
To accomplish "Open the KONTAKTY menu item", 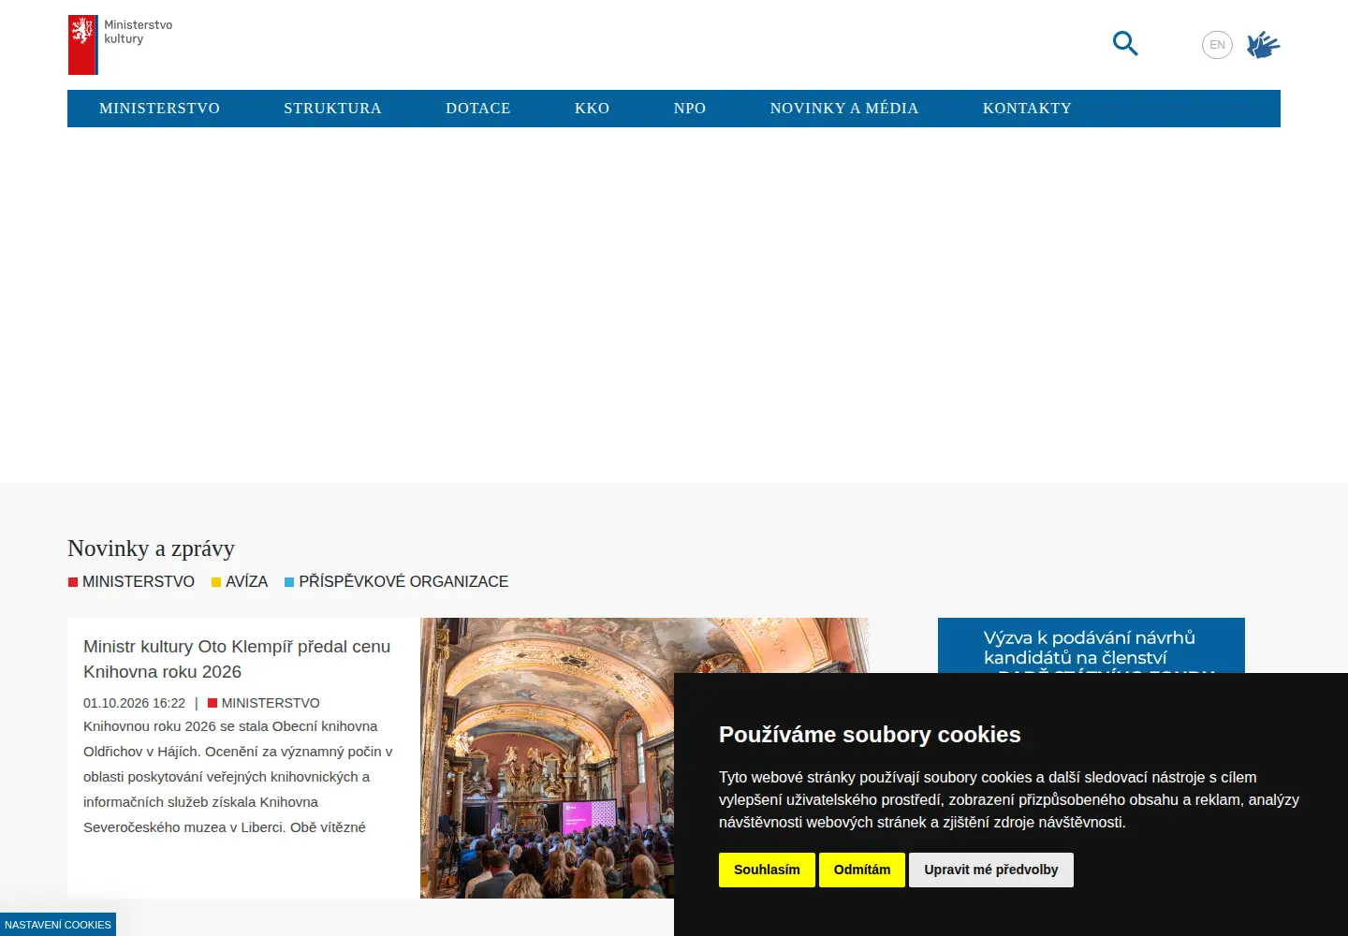I will [x=1027, y=109].
